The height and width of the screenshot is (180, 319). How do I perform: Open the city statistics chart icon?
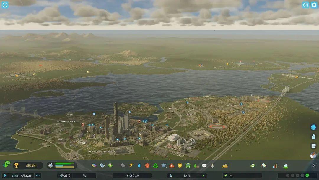(275, 166)
